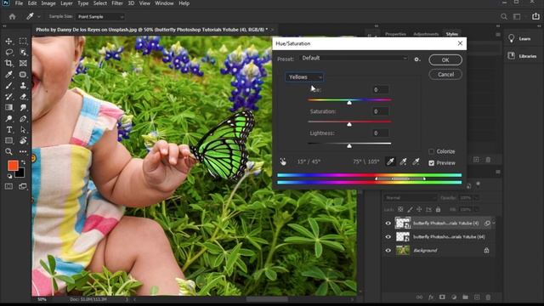544x306 pixels.
Task: Open the workspace switcher icon dropdown
Action: (x=517, y=17)
